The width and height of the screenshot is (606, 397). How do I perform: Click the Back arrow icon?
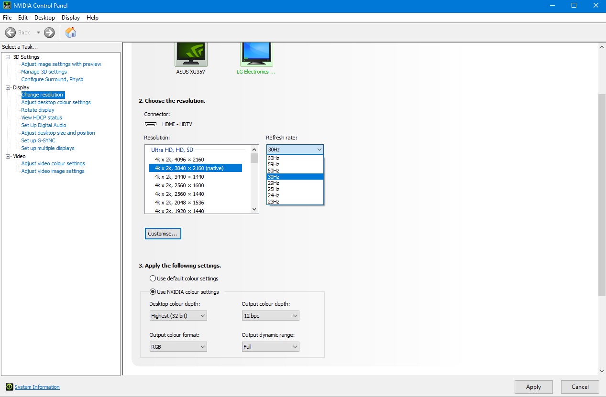pos(10,32)
